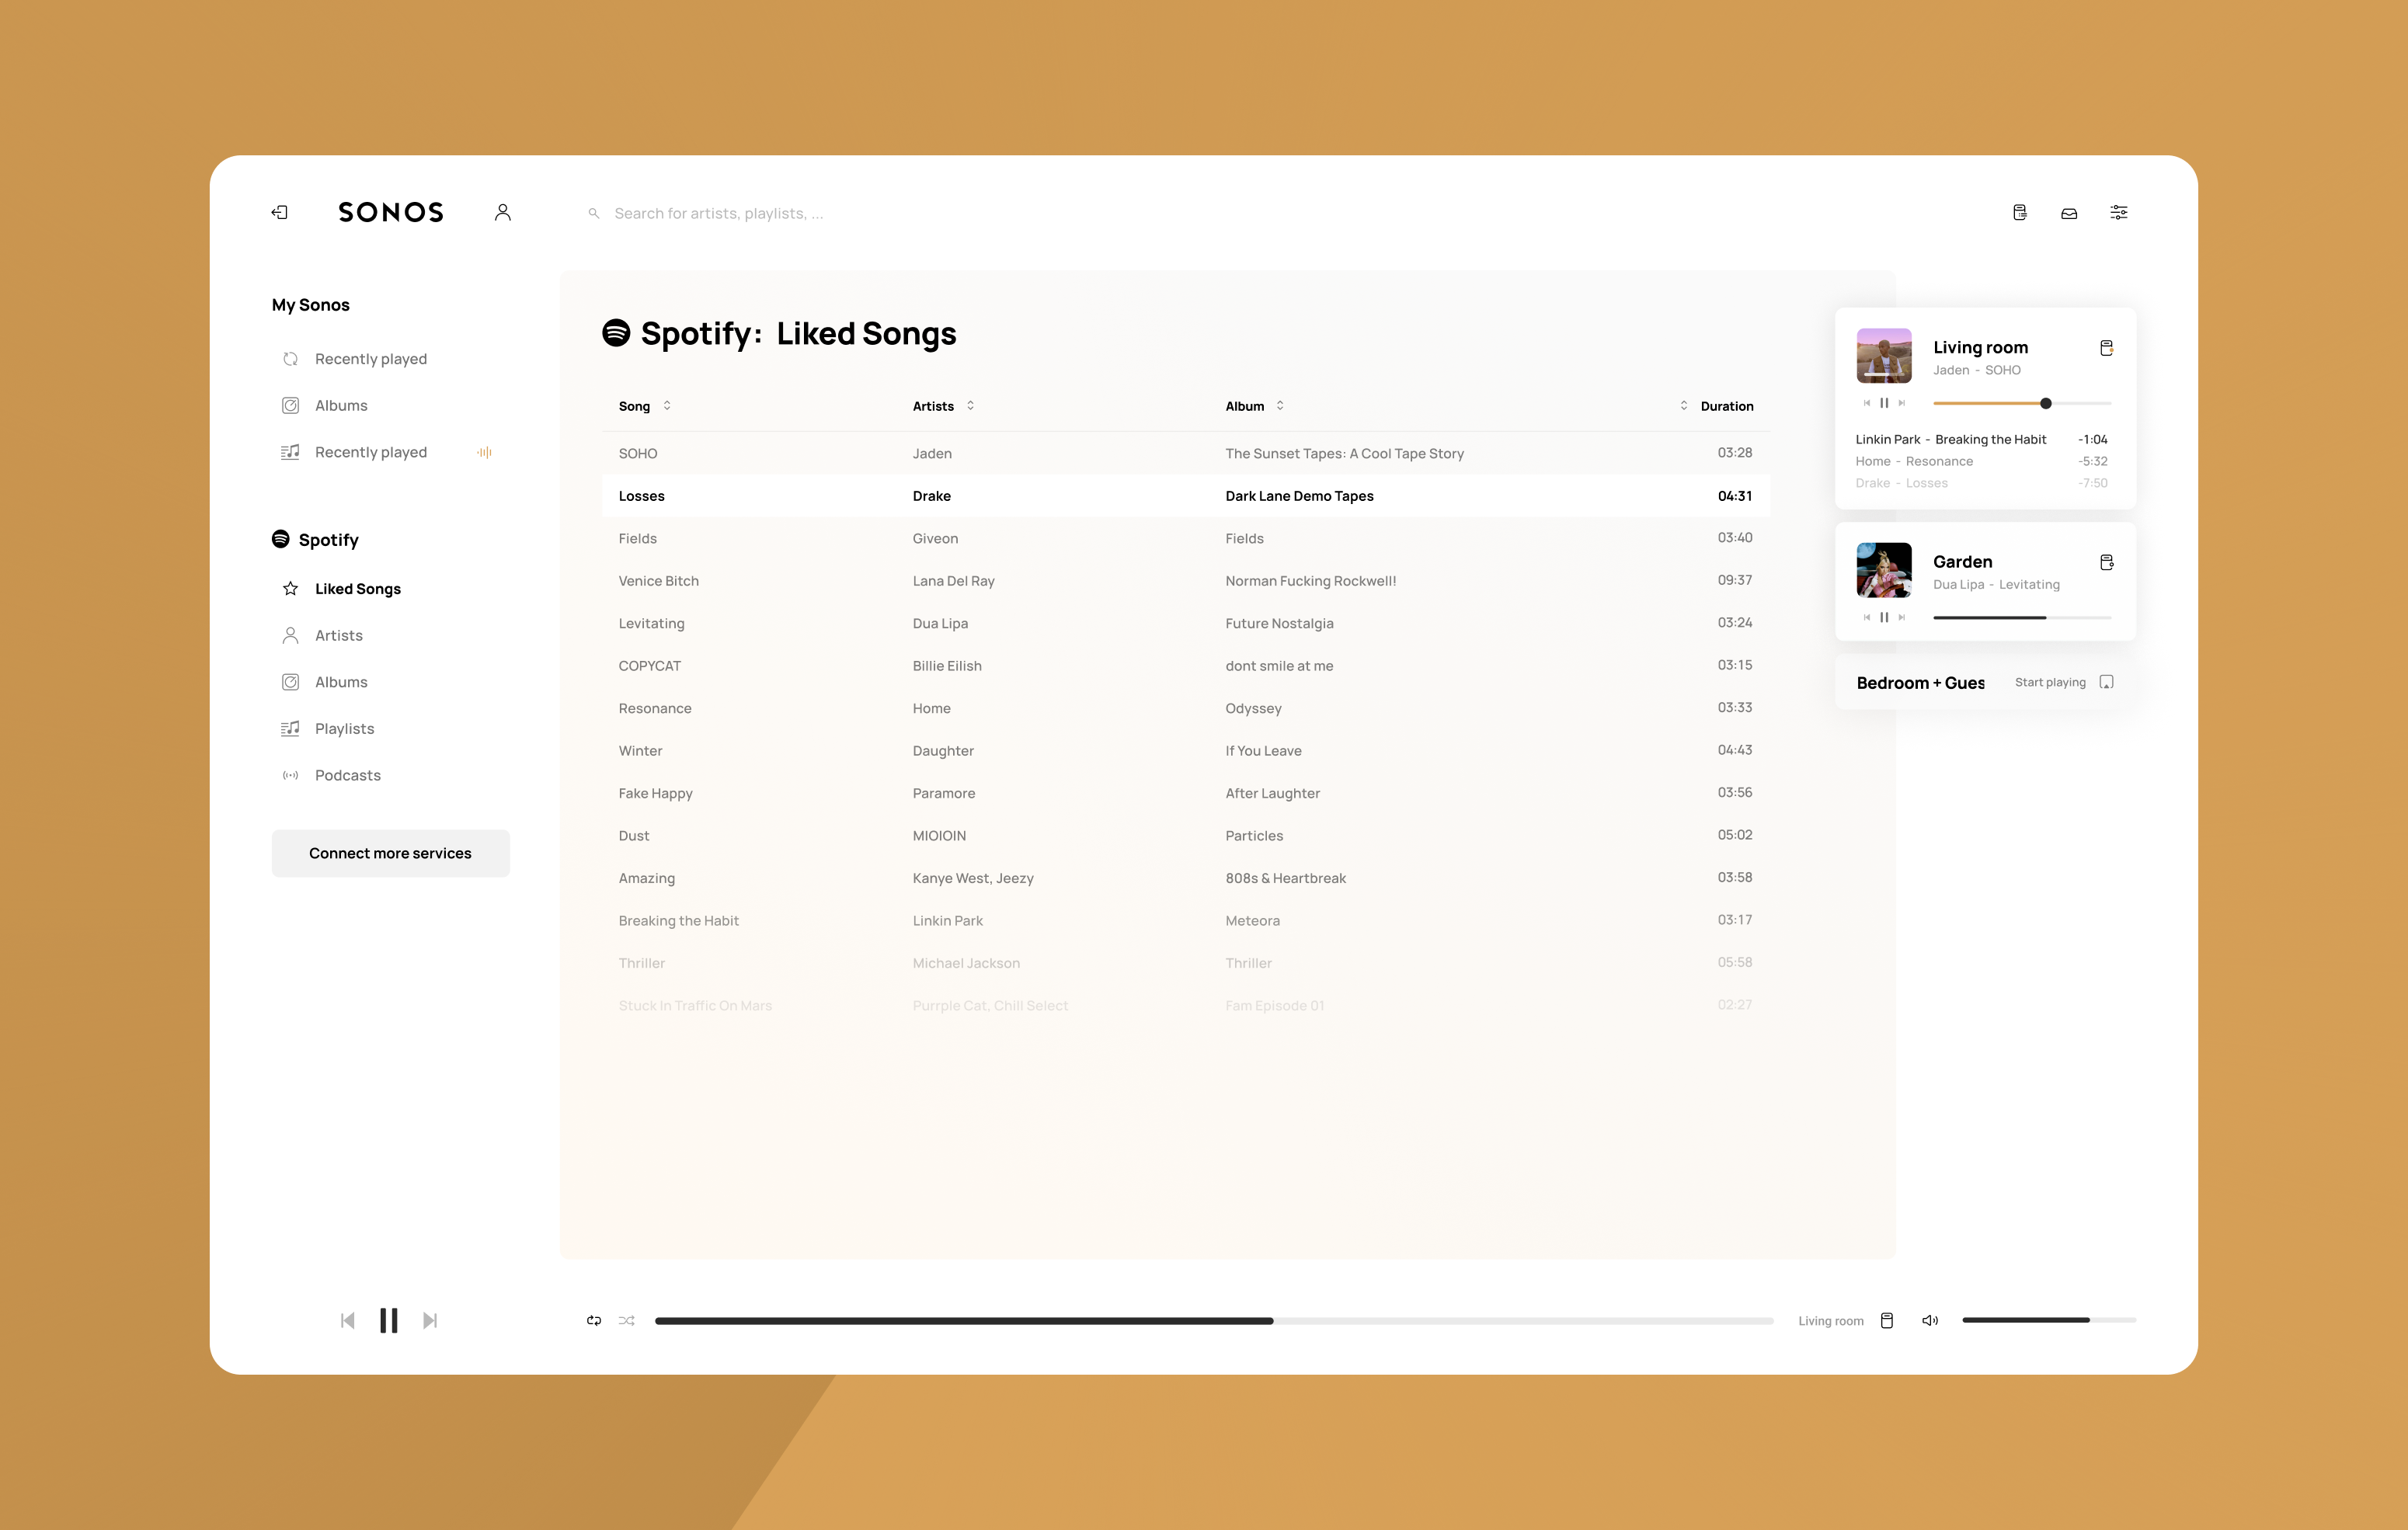
Task: Click the logout back icon beside SONOS logo
Action: click(280, 212)
